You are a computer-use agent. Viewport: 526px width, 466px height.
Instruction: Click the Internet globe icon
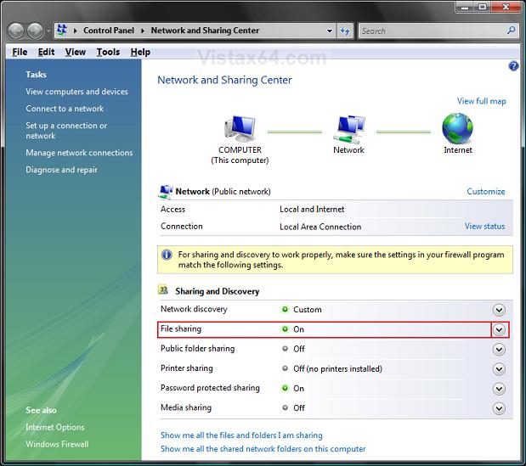457,128
